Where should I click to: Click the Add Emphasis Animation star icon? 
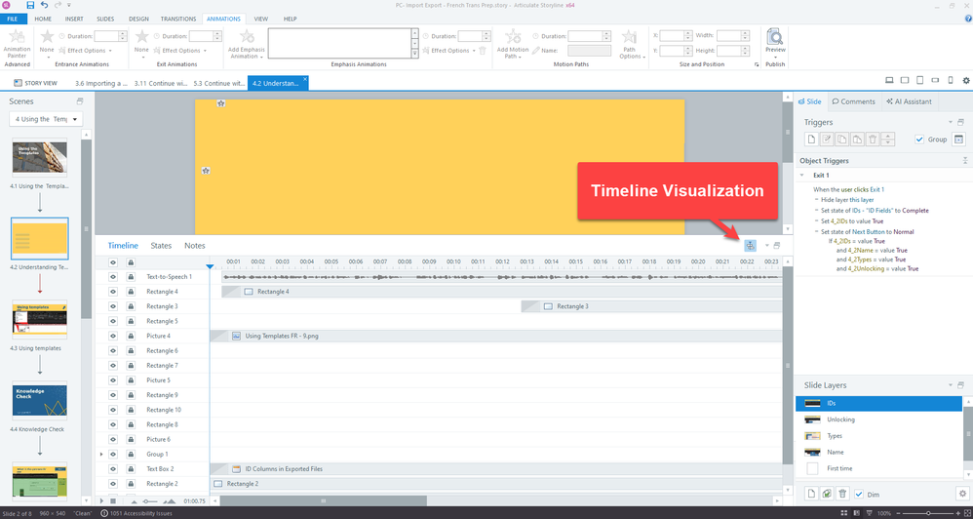pyautogui.click(x=247, y=37)
